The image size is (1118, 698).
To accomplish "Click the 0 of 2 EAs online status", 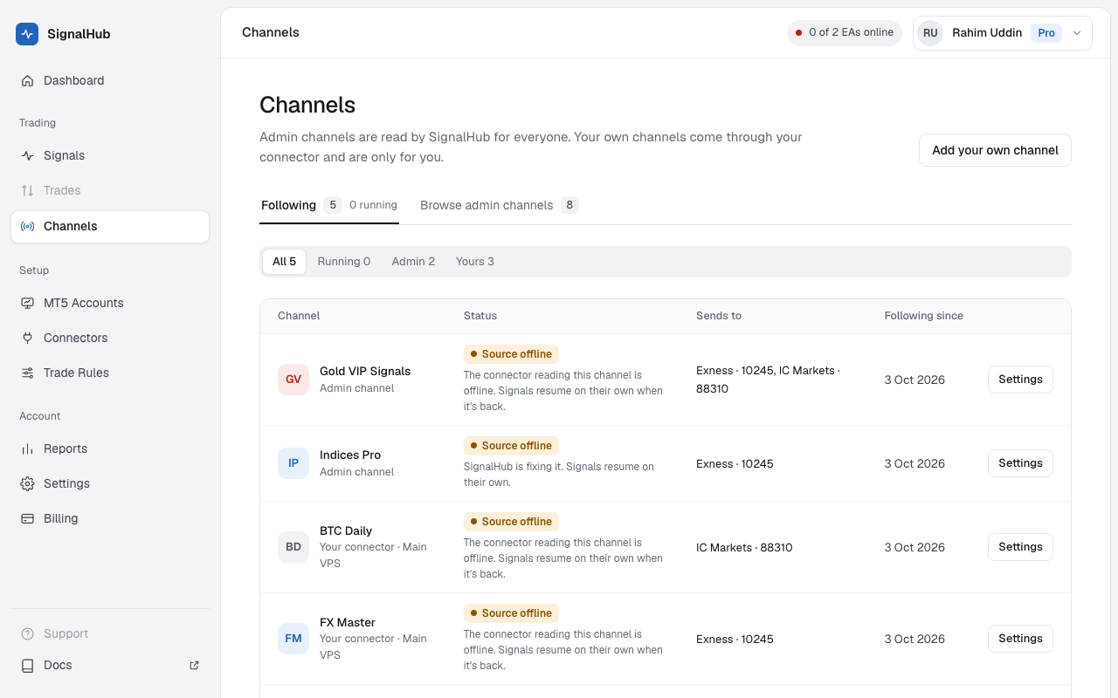I will coord(844,33).
